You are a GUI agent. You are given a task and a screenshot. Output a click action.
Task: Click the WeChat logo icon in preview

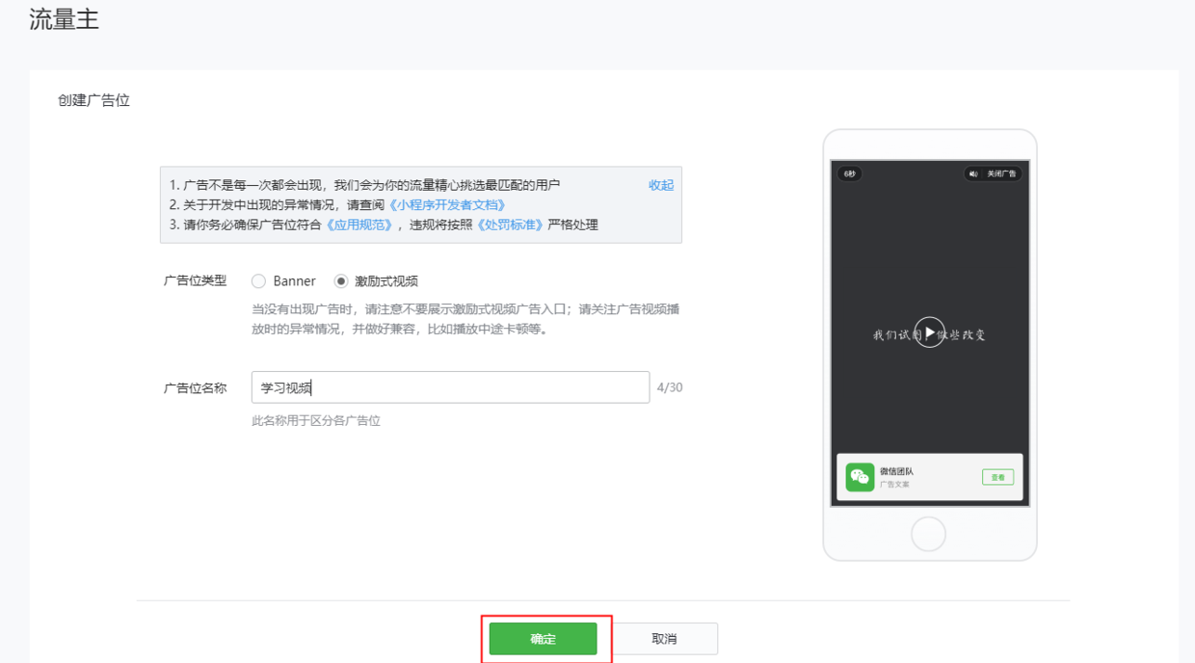pyautogui.click(x=860, y=477)
